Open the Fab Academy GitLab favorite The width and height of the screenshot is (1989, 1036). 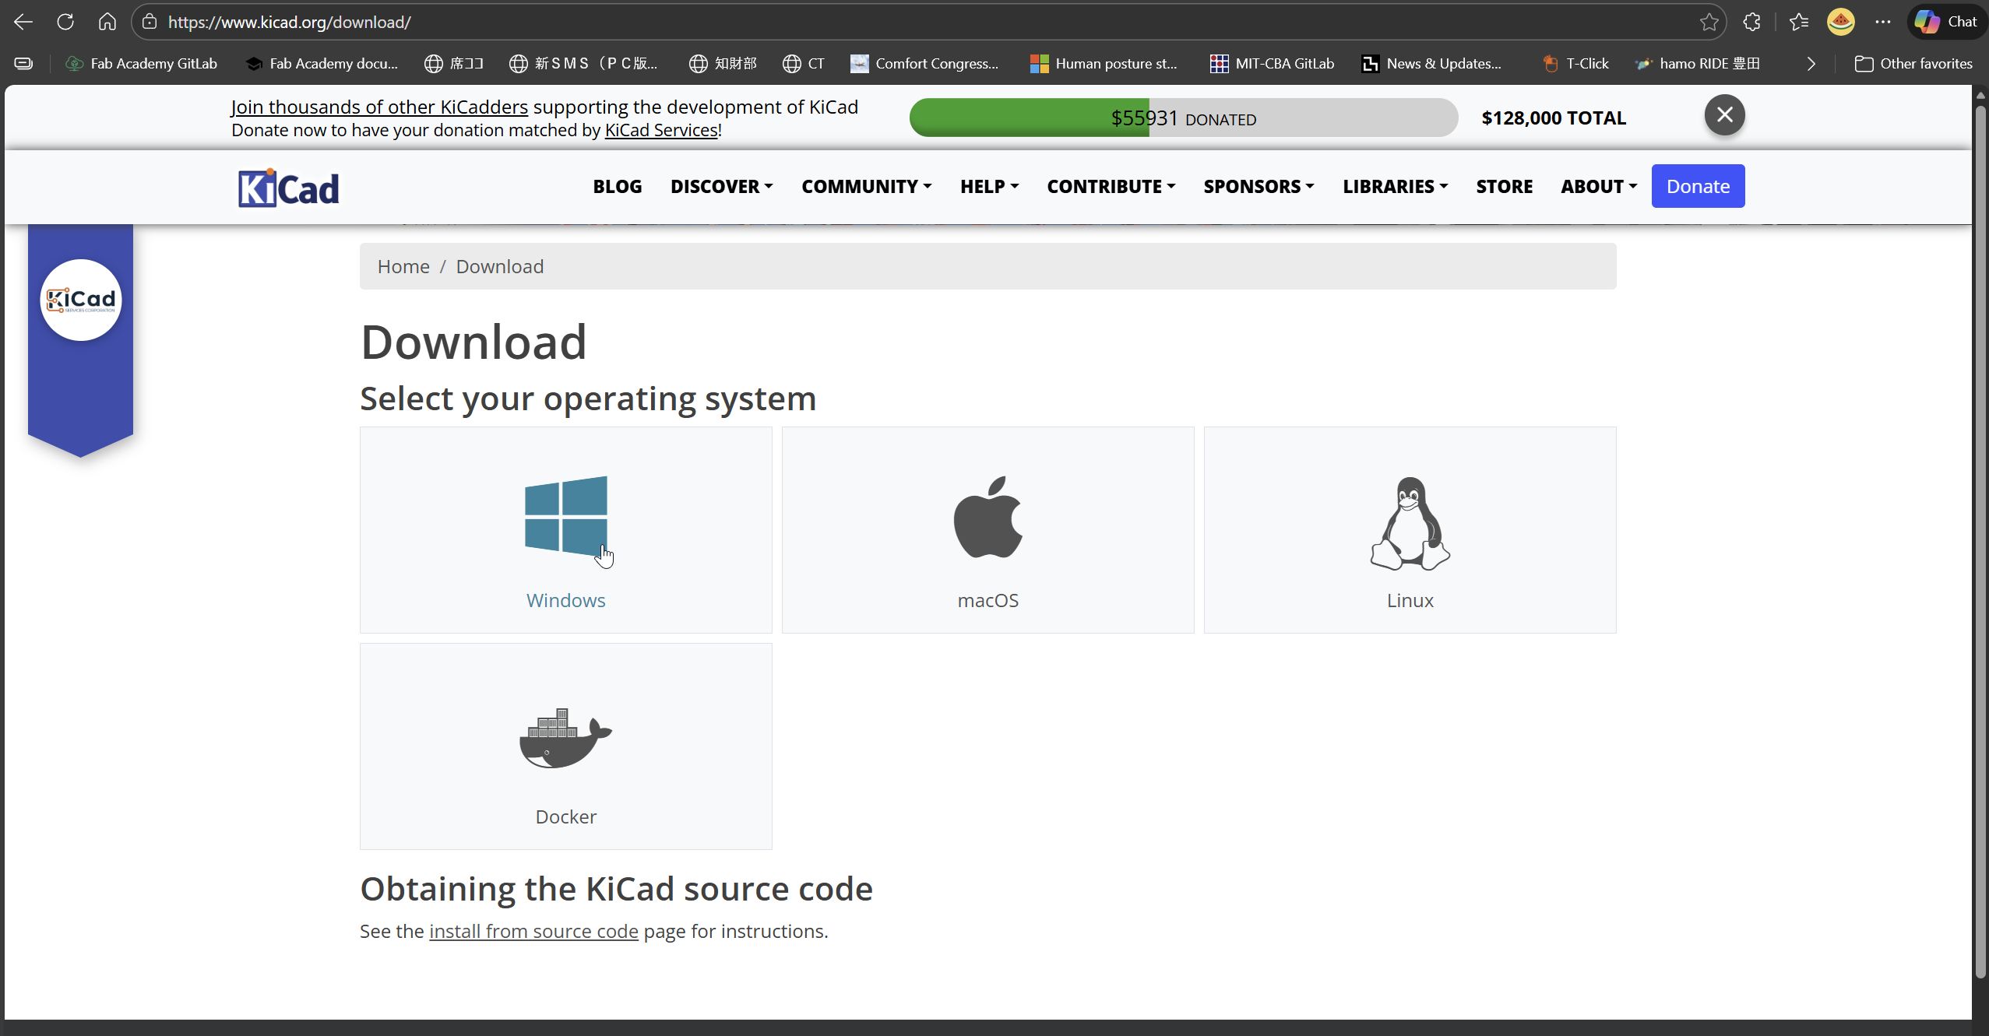point(143,63)
